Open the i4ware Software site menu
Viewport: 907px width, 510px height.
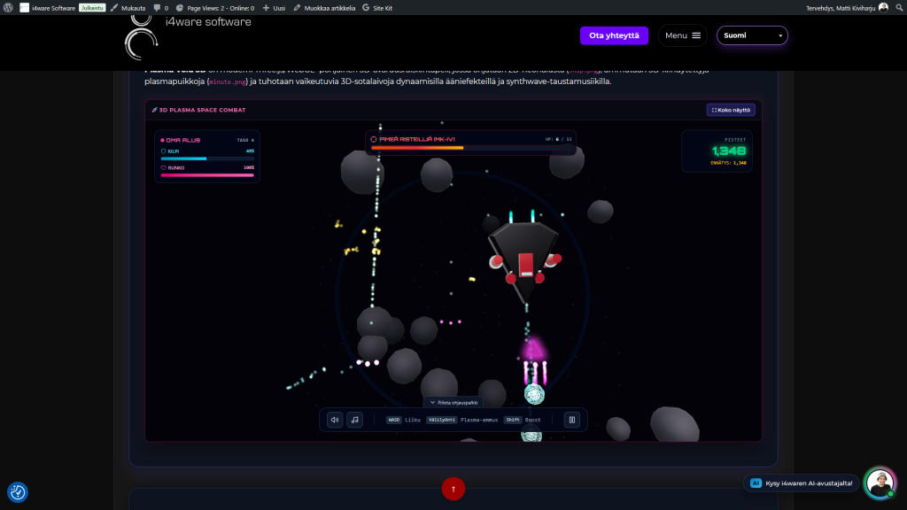(48, 8)
